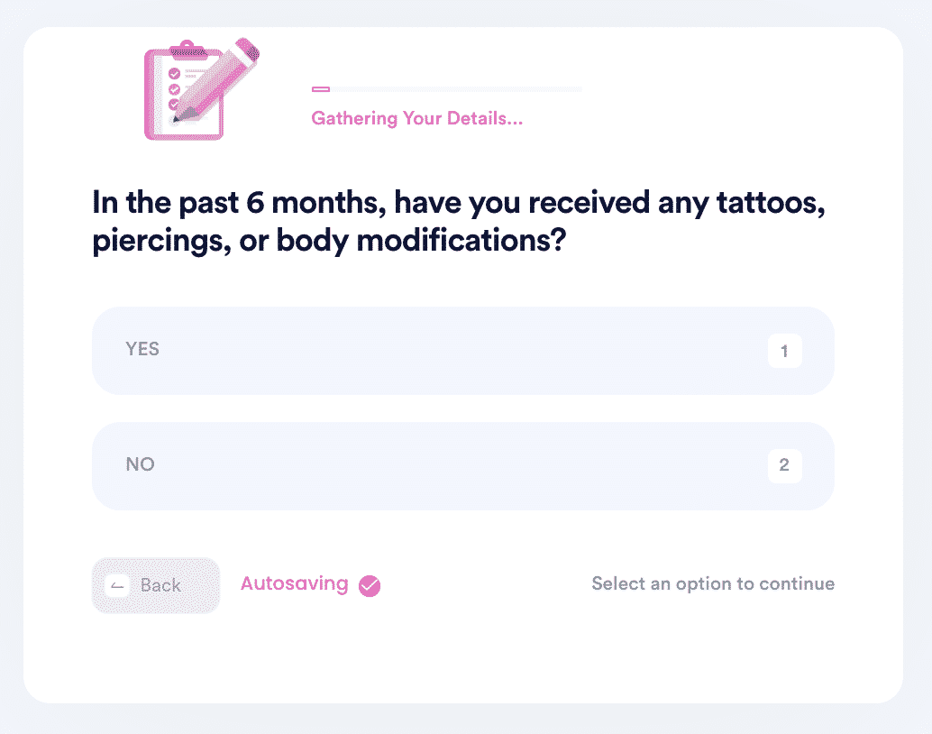Viewport: 932px width, 734px height.
Task: Click the number 2 shortcut badge
Action: (784, 465)
